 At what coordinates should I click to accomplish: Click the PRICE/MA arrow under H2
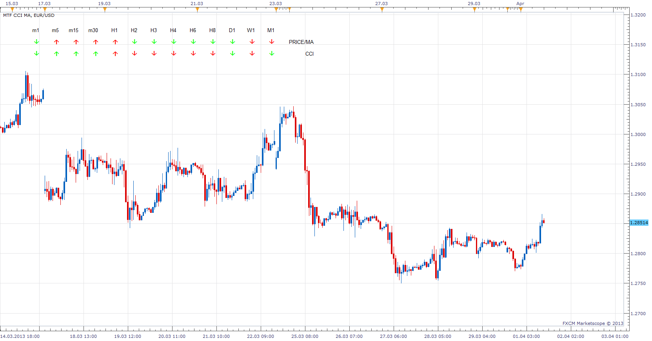tap(134, 42)
